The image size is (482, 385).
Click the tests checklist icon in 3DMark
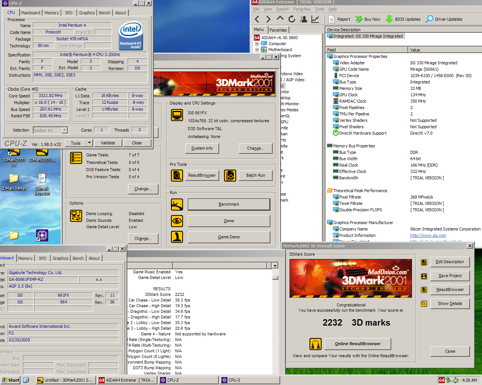pyautogui.click(x=76, y=158)
